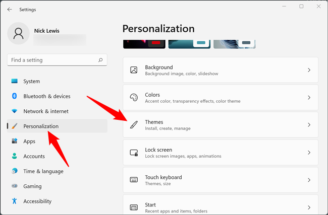Expand Background settings chevron
Viewport: 328px width, 215px height.
[309, 70]
